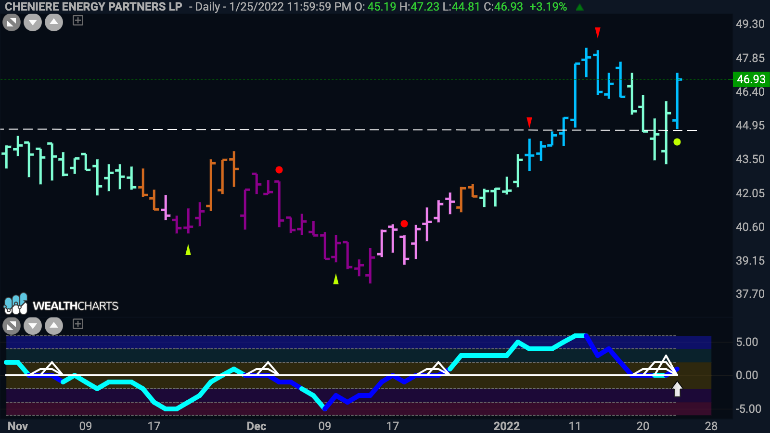
Task: Click the 40.60 price axis label
Action: tap(750, 227)
